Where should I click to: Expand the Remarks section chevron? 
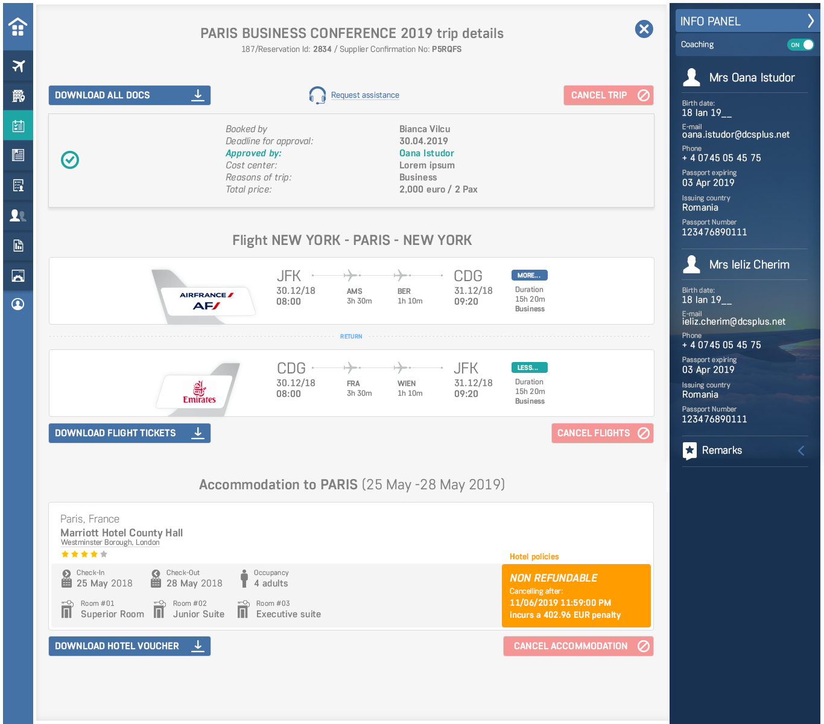click(801, 451)
